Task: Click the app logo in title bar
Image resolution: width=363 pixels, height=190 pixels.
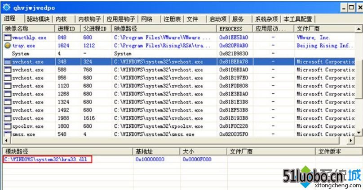Action: pos(6,7)
